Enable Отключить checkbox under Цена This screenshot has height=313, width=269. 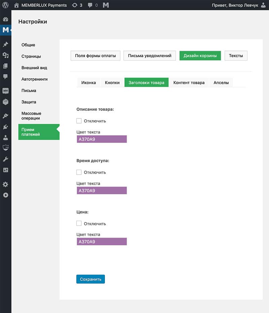79,223
